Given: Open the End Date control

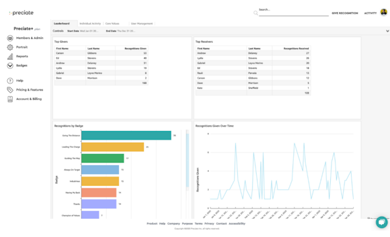Looking at the screenshot, I should coord(120,31).
